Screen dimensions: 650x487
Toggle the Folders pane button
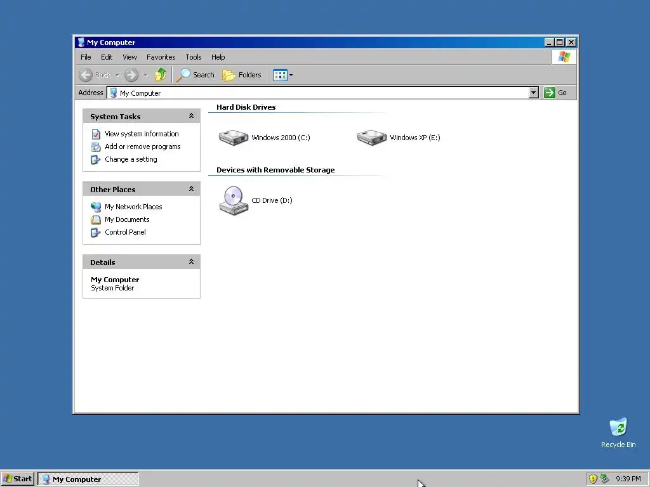[242, 75]
